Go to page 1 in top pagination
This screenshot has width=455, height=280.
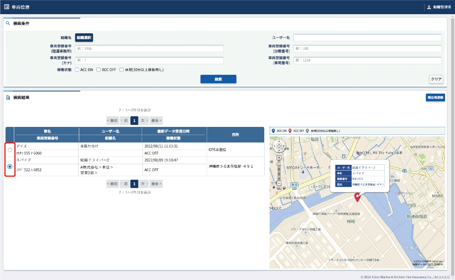(134, 121)
